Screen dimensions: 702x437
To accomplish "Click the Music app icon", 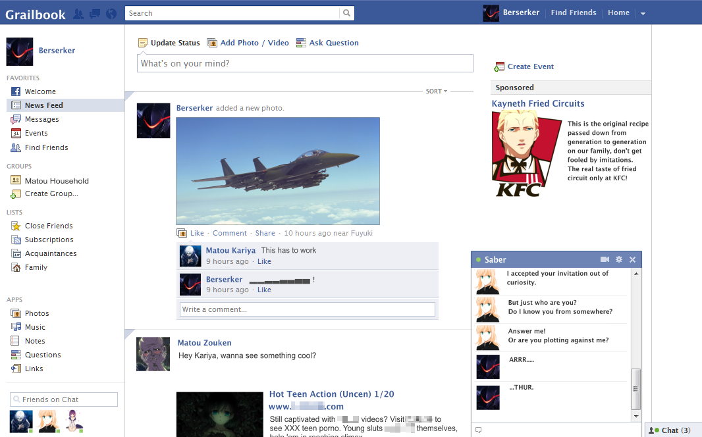I will 16,327.
